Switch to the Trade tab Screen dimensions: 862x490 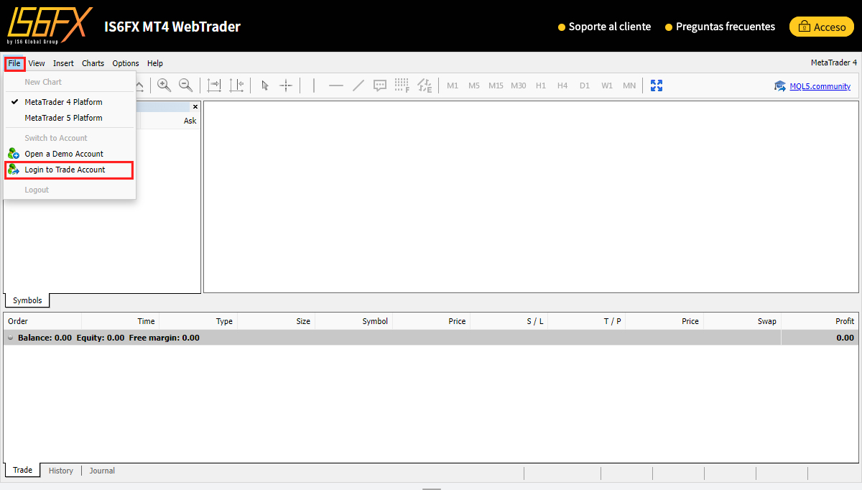[x=22, y=471]
